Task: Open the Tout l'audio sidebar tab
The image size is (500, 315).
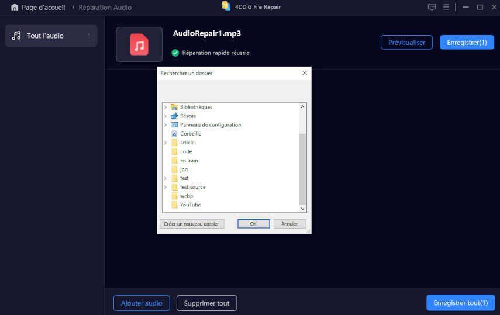Action: pyautogui.click(x=51, y=36)
